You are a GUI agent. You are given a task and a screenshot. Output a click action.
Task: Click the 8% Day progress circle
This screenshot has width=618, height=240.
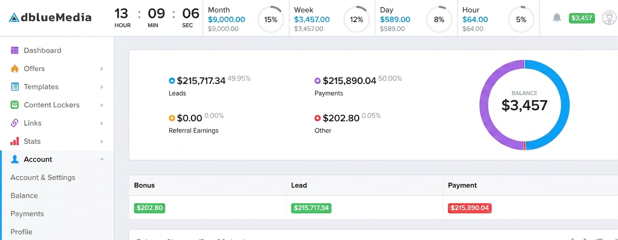[439, 19]
